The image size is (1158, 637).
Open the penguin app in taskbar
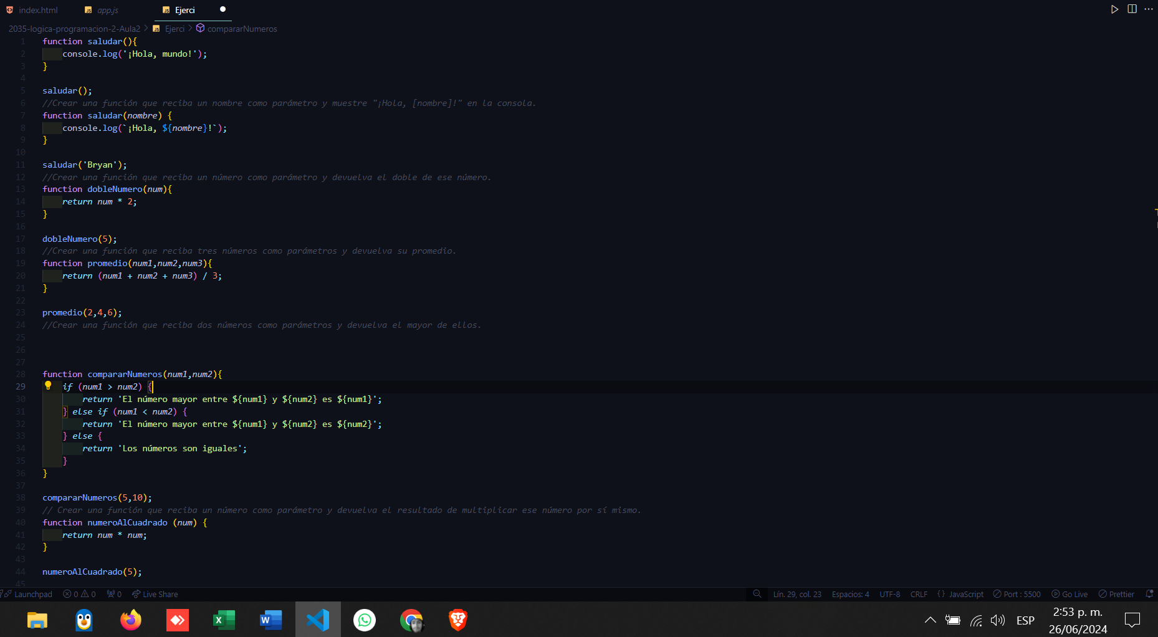[x=84, y=620]
